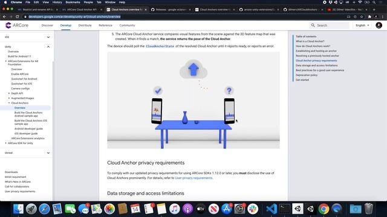The width and height of the screenshot is (387, 217).
Task: Click the Search input field
Action: [x=330, y=25]
